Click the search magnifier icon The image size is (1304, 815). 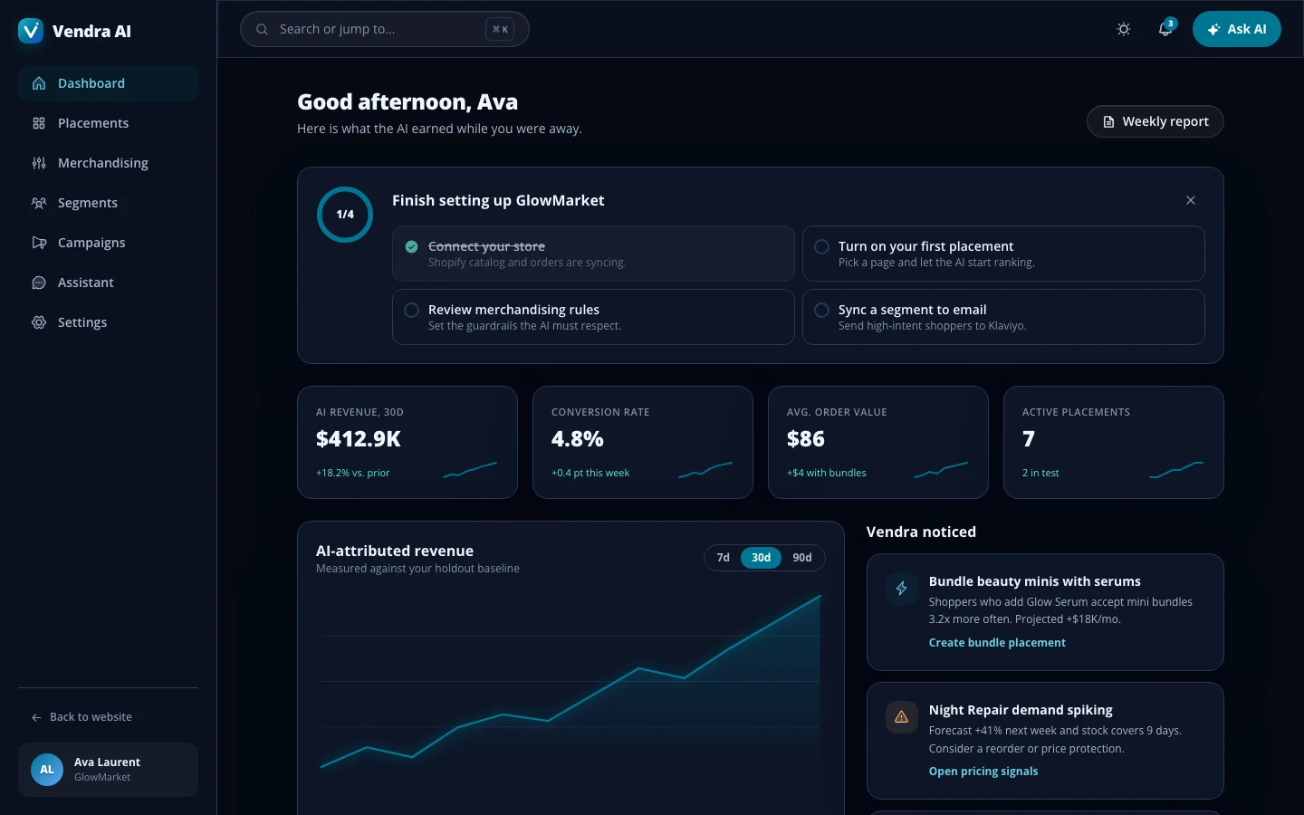click(262, 29)
